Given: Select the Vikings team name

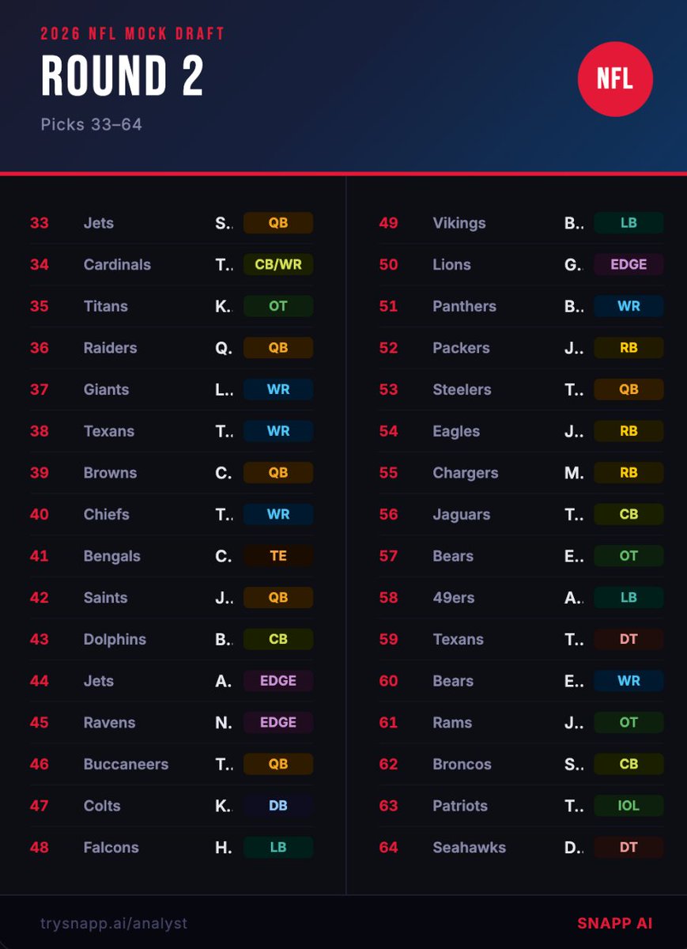Looking at the screenshot, I should 459,223.
